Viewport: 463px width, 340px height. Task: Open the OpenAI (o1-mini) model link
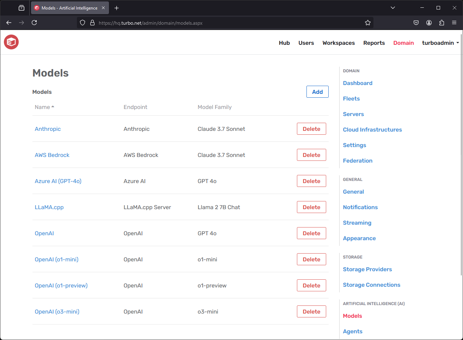[56, 260]
